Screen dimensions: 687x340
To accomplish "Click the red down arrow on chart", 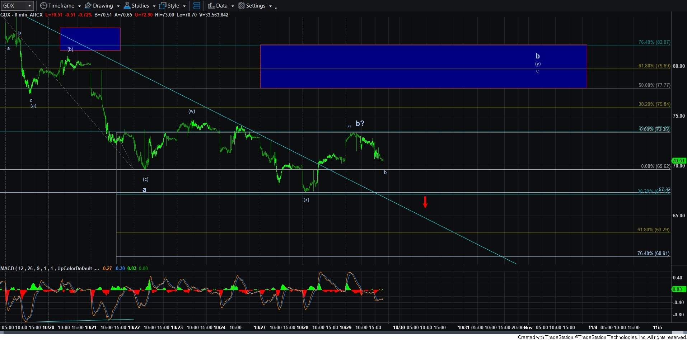I will coord(425,202).
